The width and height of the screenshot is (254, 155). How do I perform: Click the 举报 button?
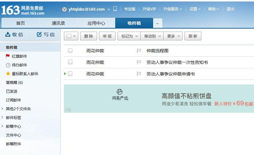(107, 36)
